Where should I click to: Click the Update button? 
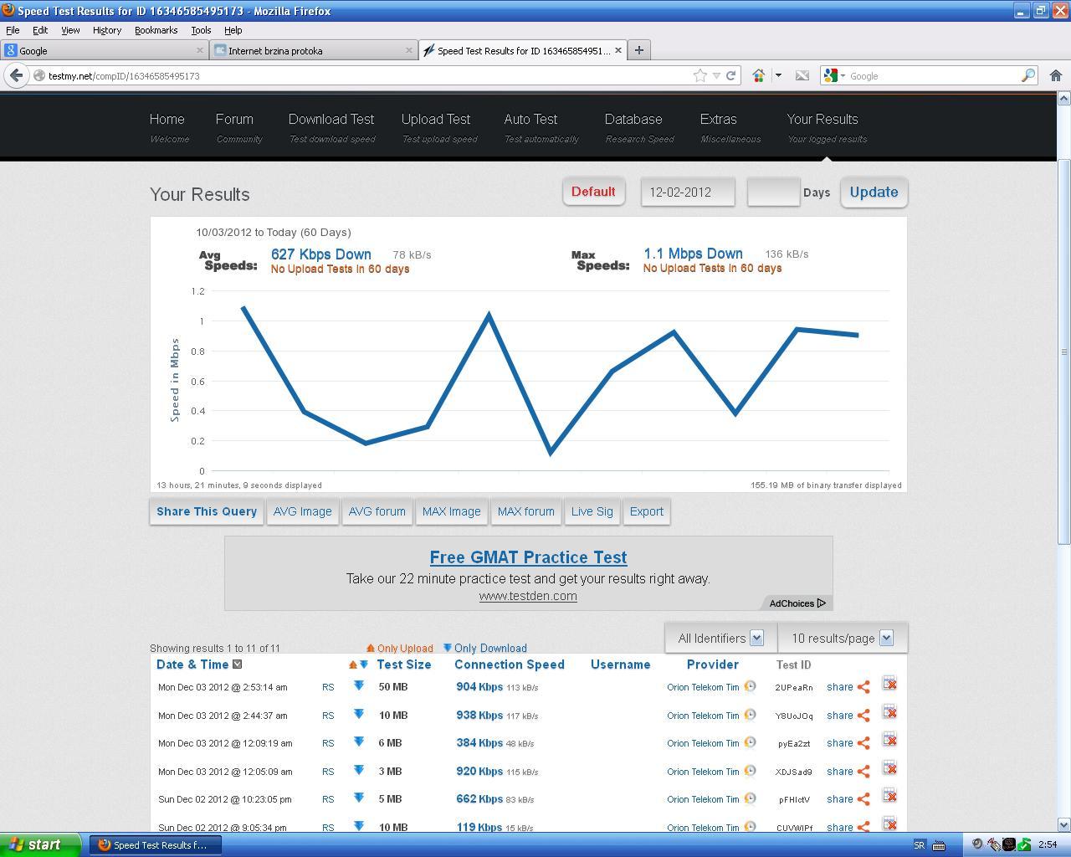(x=874, y=192)
